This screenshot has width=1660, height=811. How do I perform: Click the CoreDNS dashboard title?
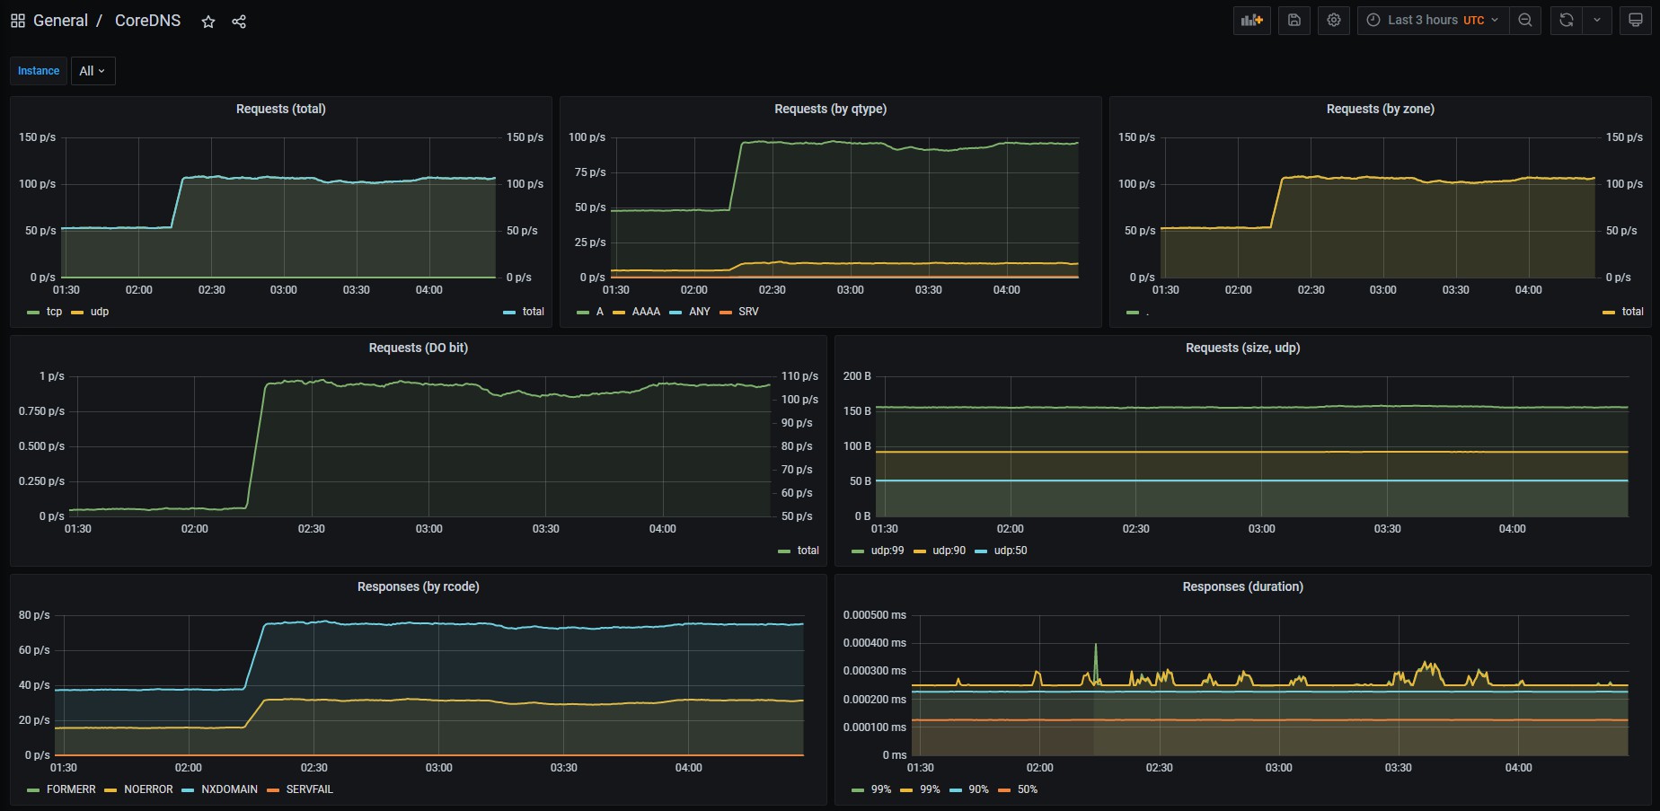(147, 21)
